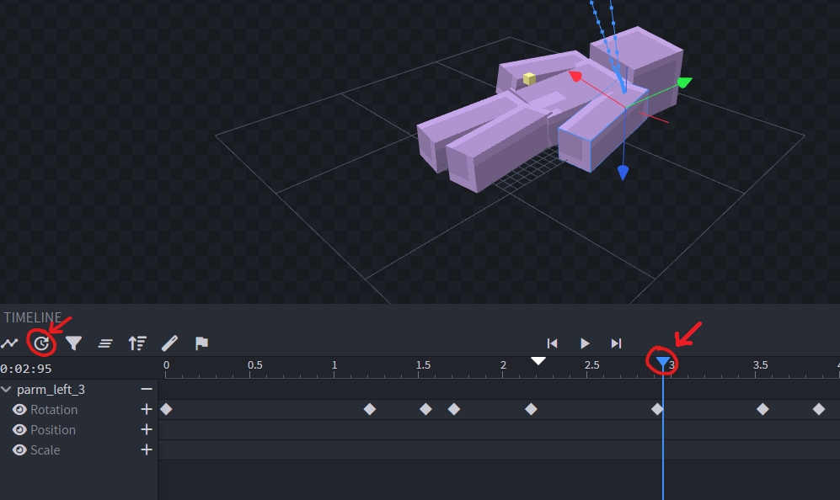Remove parm_left_3 with the minus button

[147, 390]
